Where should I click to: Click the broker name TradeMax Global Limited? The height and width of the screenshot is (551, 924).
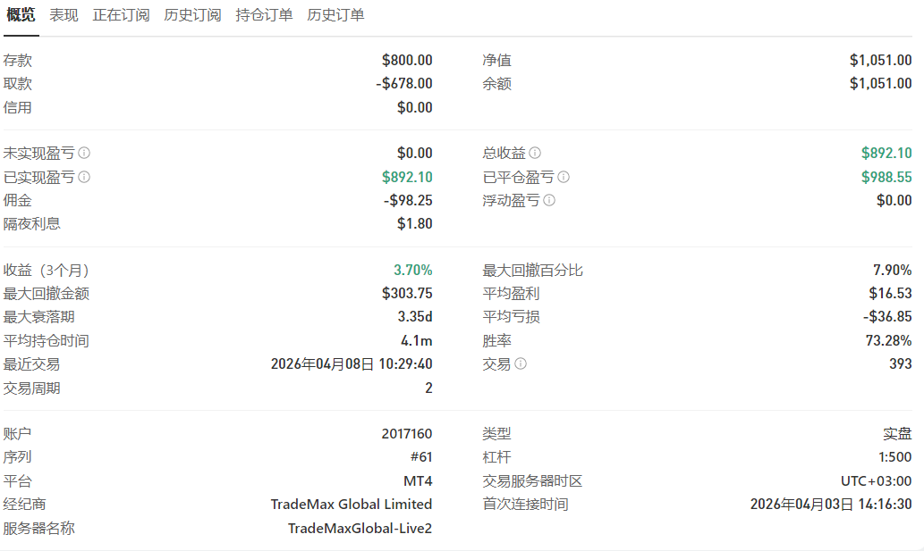pyautogui.click(x=352, y=505)
